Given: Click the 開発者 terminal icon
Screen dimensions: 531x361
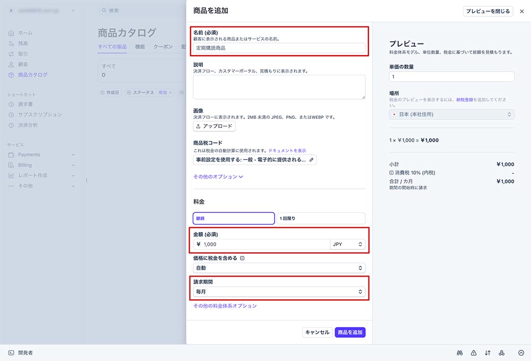Looking at the screenshot, I should pyautogui.click(x=11, y=353).
